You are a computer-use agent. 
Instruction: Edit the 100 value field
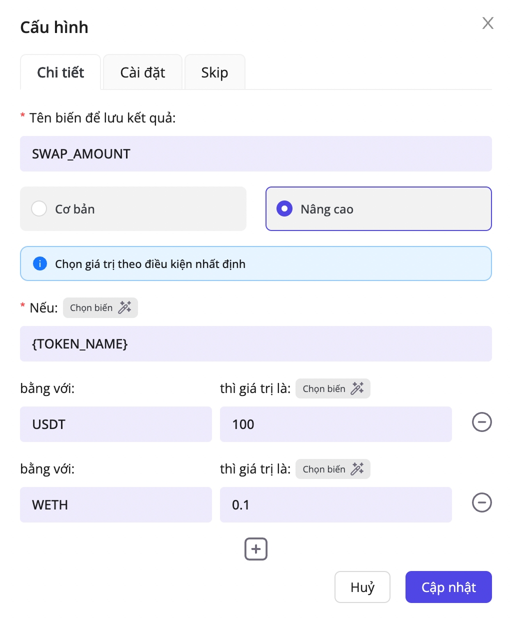point(335,424)
